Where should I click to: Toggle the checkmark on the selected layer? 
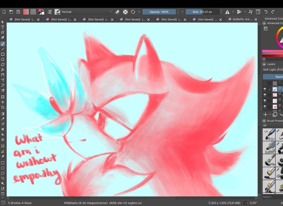click(269, 89)
